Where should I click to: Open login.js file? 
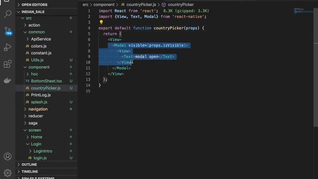47,158
